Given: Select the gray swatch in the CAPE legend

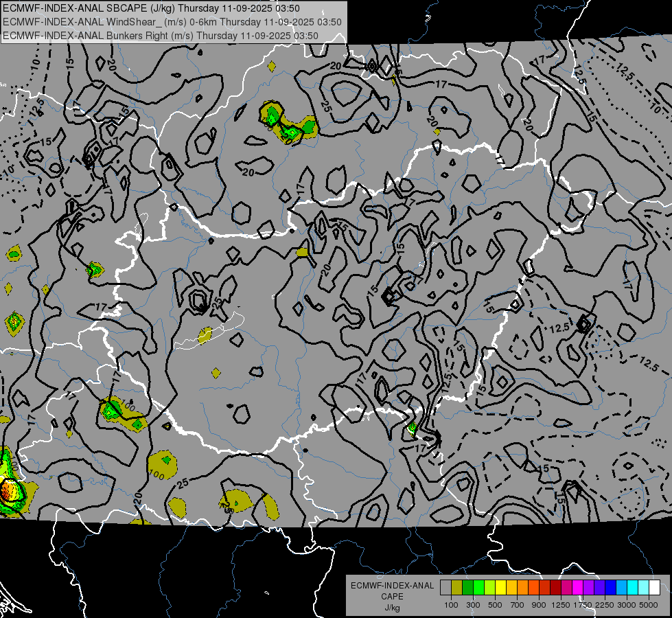Looking at the screenshot, I should point(445,587).
